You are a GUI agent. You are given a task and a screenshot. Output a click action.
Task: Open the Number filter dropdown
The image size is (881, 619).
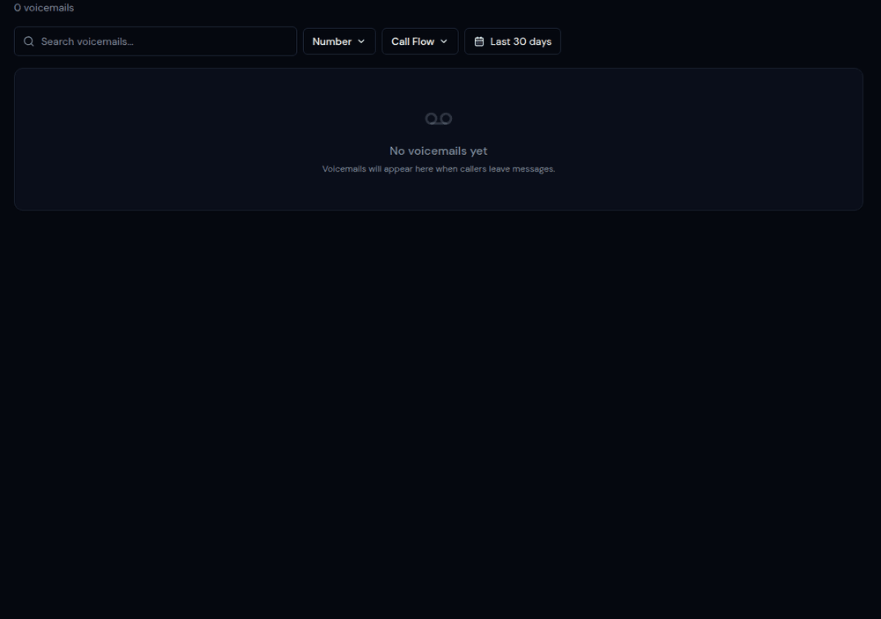coord(339,41)
